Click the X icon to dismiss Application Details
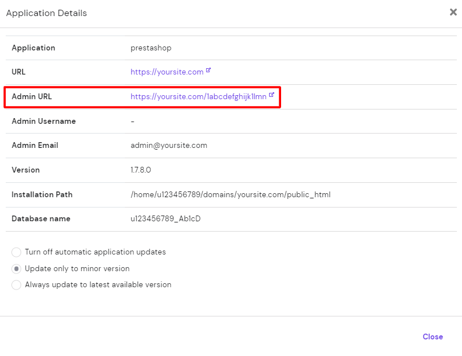Viewport: 462px width, 356px height. tap(453, 12)
